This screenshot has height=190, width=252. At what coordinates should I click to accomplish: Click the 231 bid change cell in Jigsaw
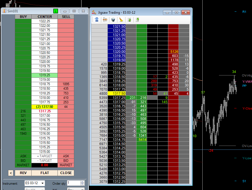point(131,98)
